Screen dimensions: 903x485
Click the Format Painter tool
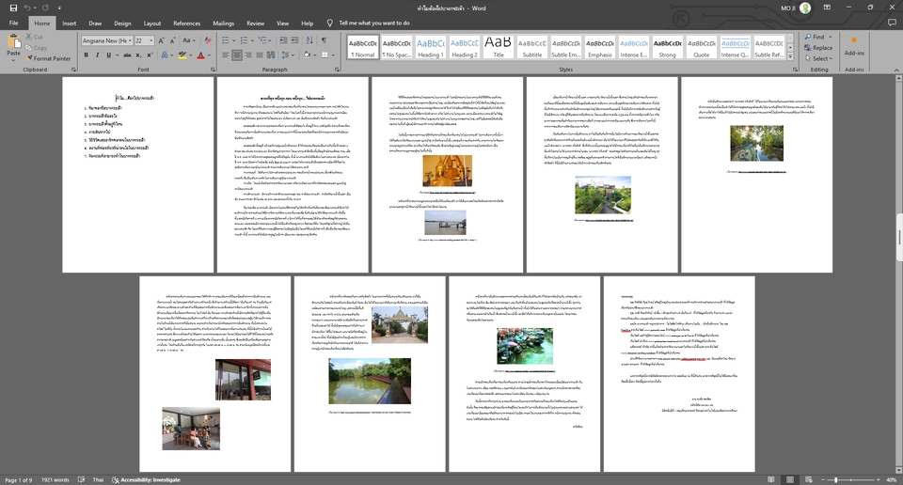click(x=49, y=58)
